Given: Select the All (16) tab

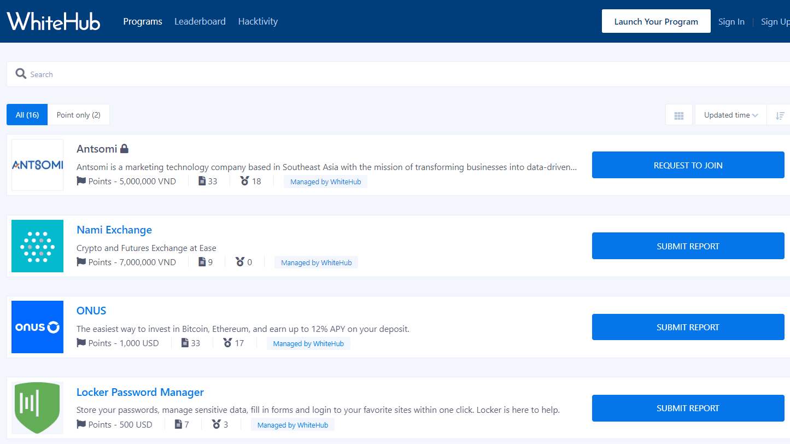Looking at the screenshot, I should 27,115.
